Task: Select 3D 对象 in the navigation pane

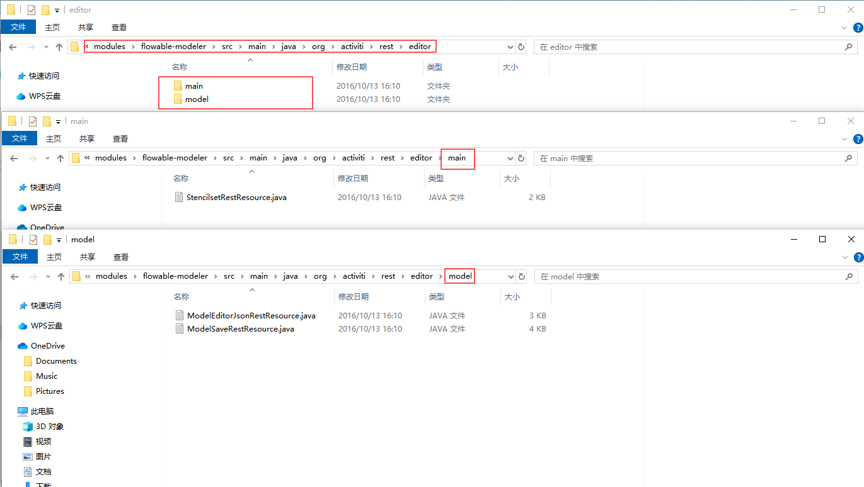Action: tap(49, 427)
